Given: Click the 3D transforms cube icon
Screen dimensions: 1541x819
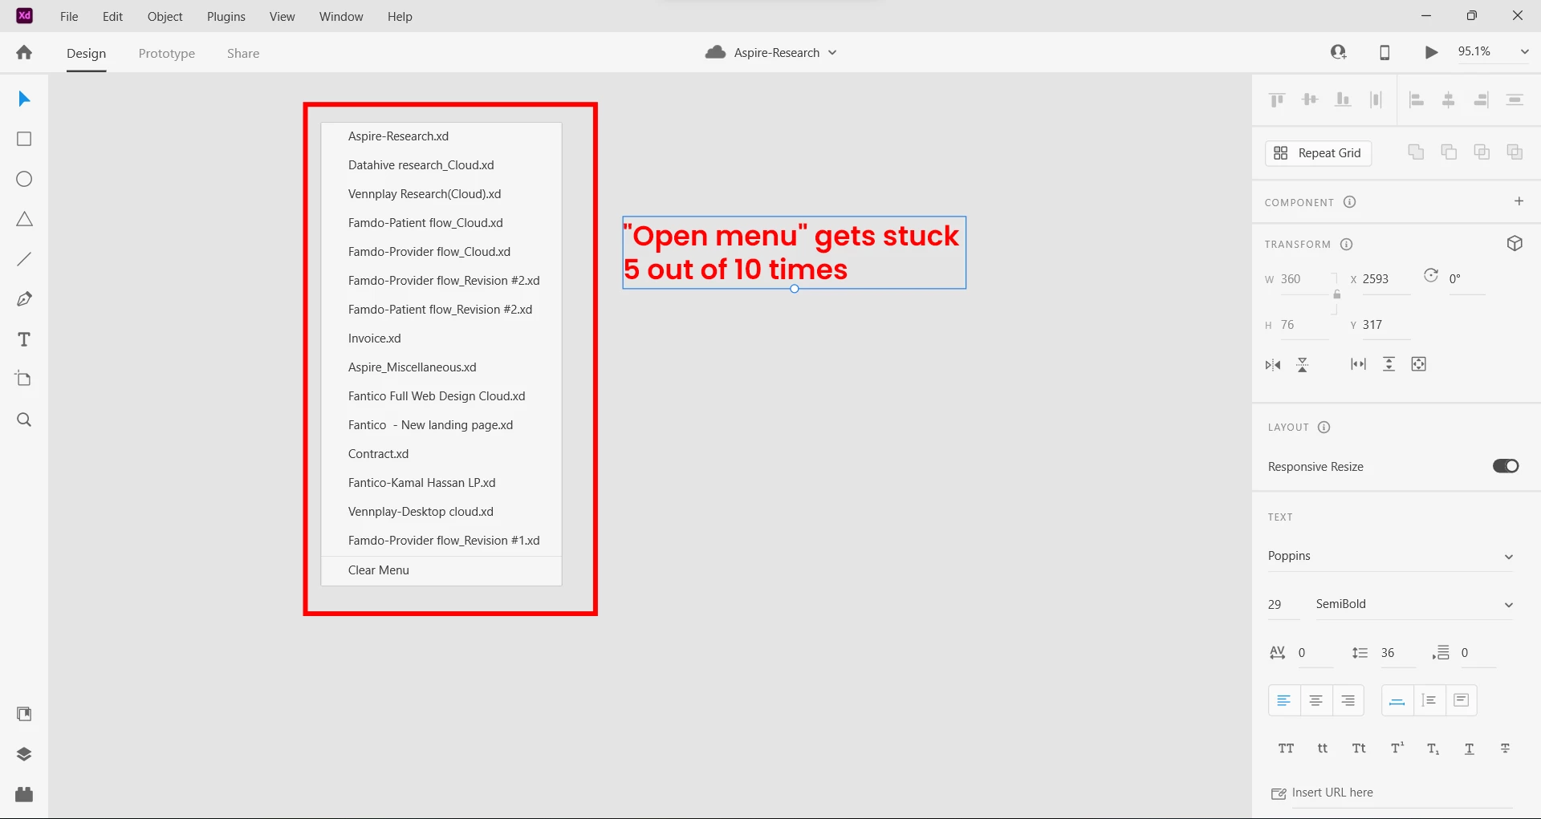Looking at the screenshot, I should [x=1515, y=244].
